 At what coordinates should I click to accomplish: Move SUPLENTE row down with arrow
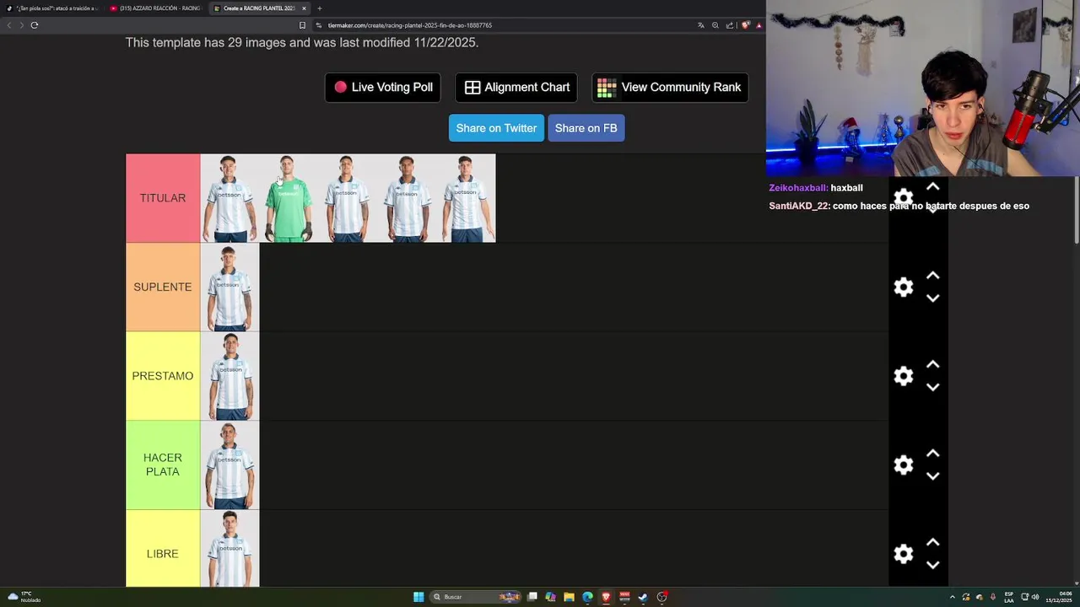932,298
